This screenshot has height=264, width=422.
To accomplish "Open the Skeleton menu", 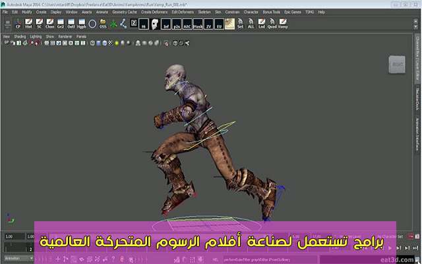I will [x=204, y=12].
